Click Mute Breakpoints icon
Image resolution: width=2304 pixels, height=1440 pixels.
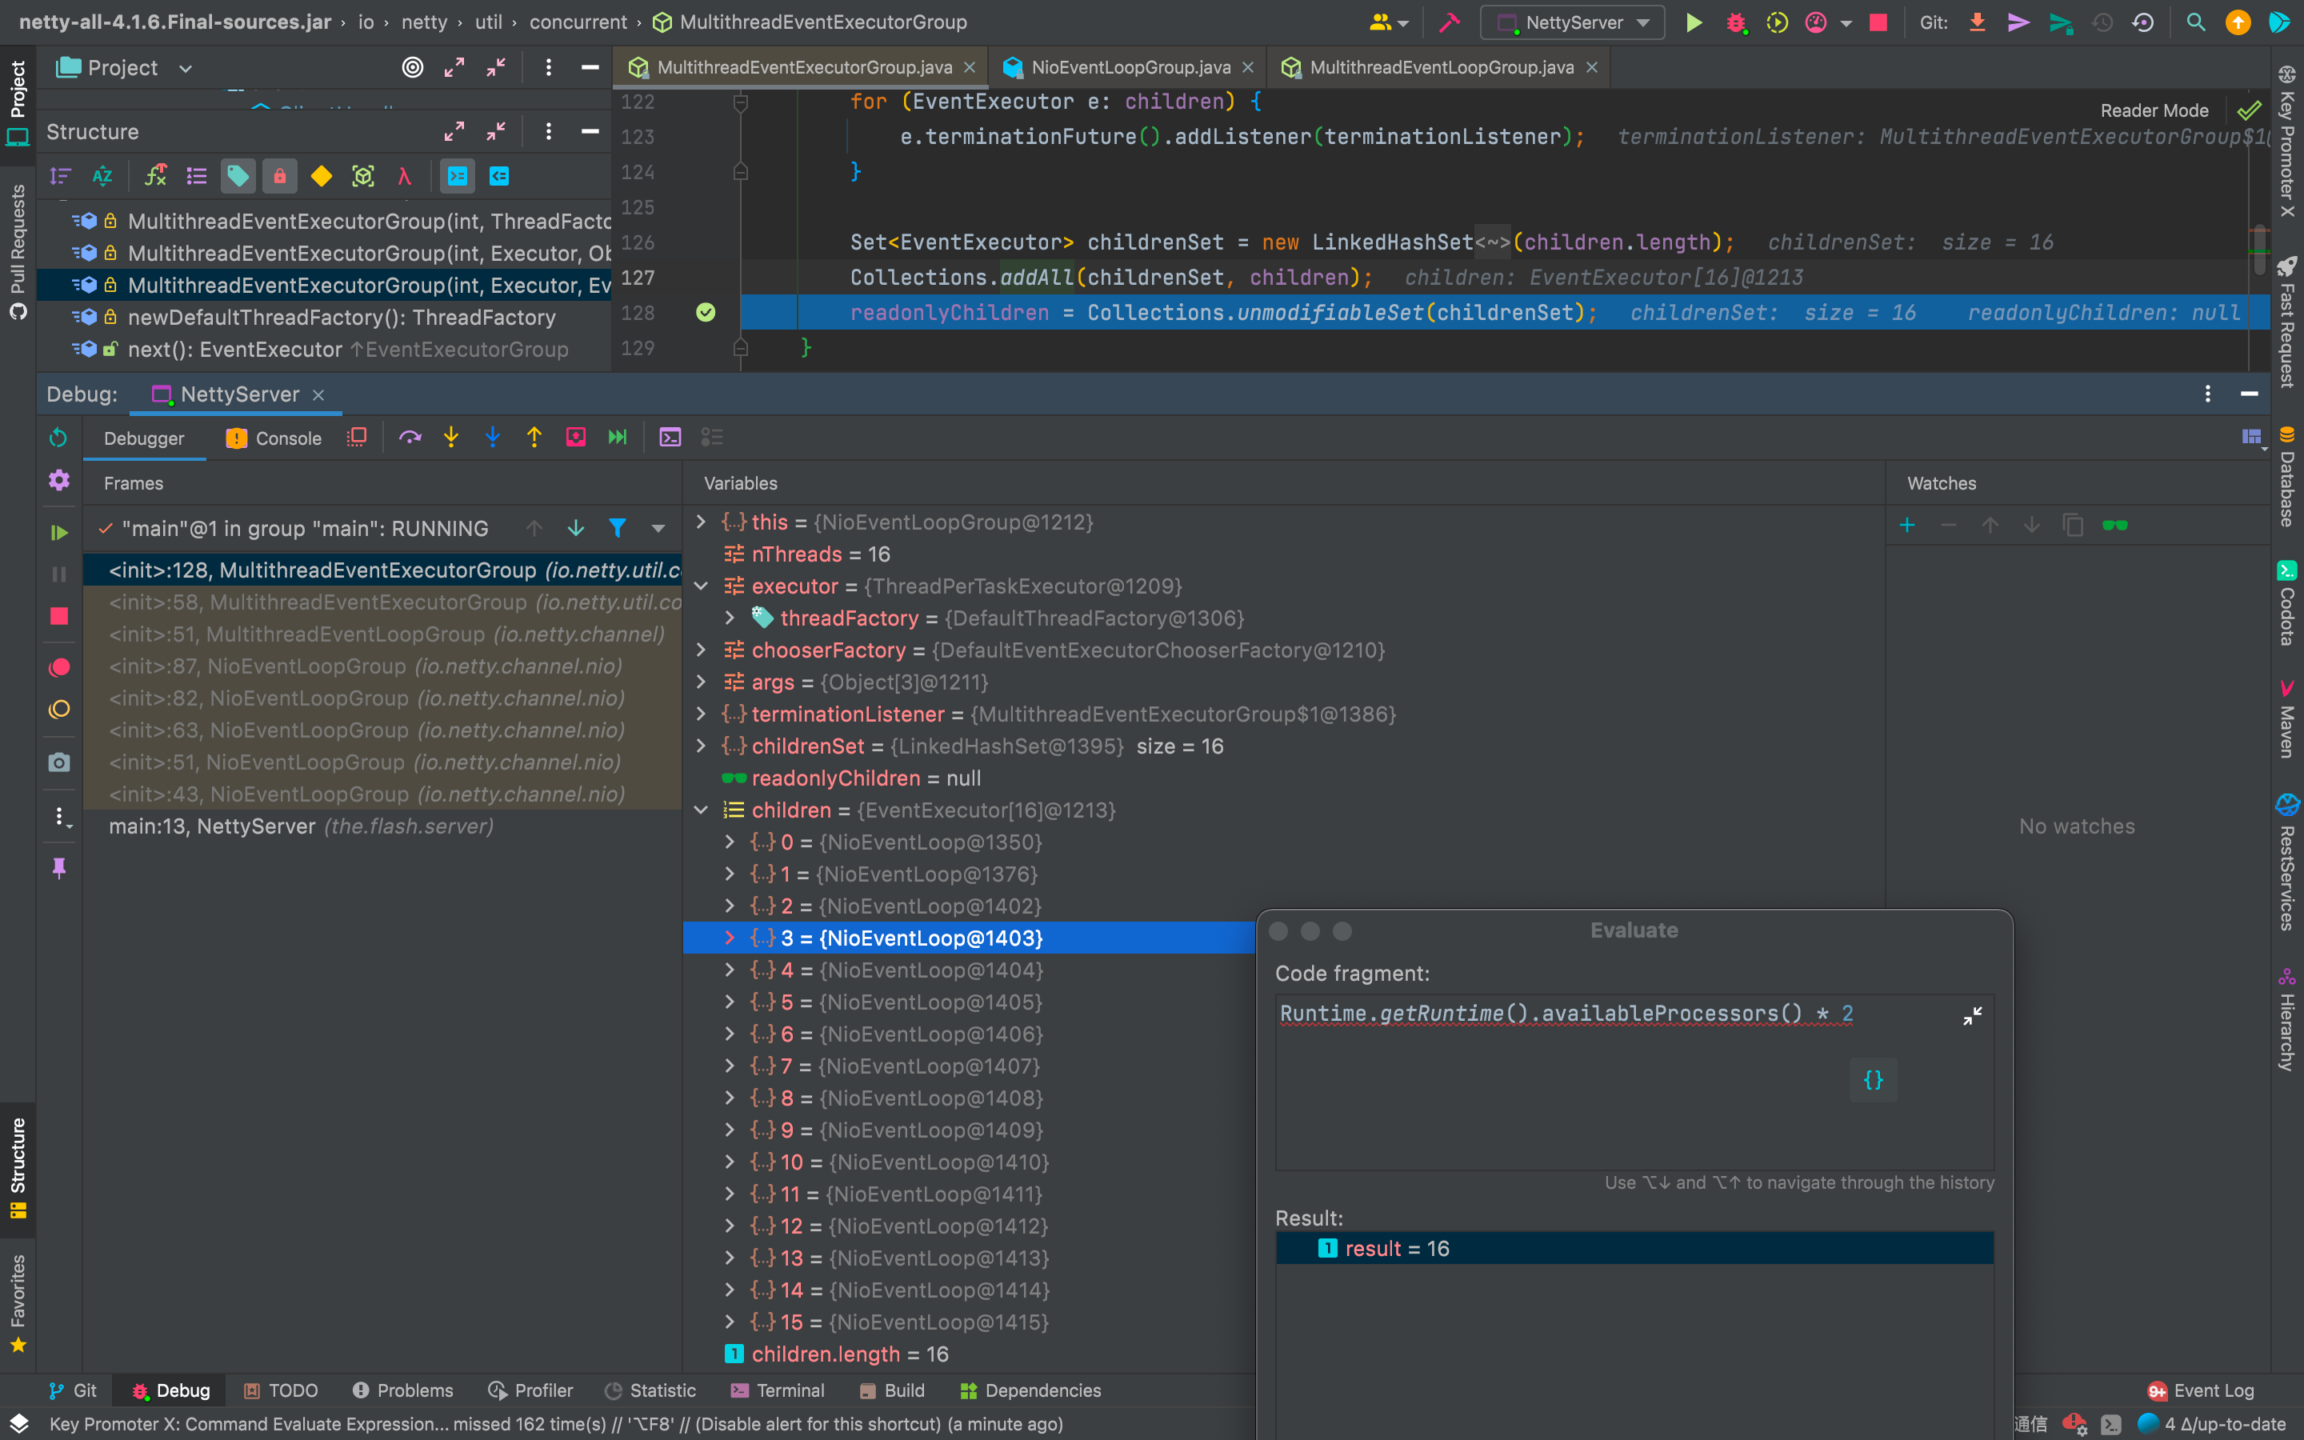59,710
